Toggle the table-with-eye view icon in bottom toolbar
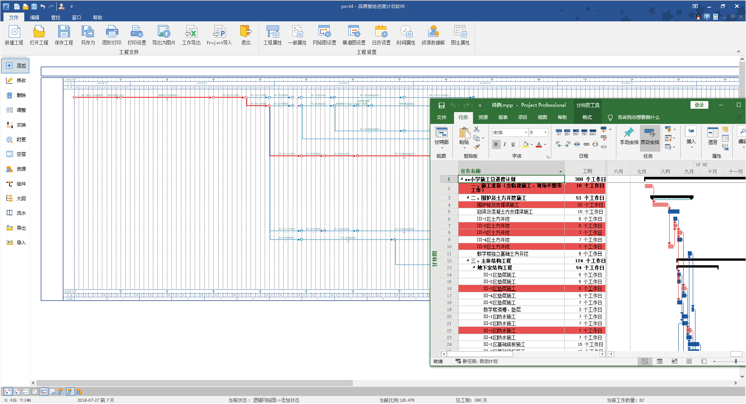Image resolution: width=746 pixels, height=404 pixels. pyautogui.click(x=52, y=391)
